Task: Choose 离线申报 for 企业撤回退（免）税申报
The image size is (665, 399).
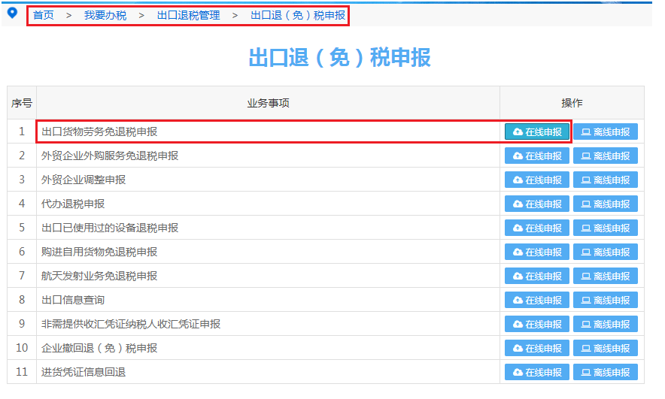Action: pos(606,348)
